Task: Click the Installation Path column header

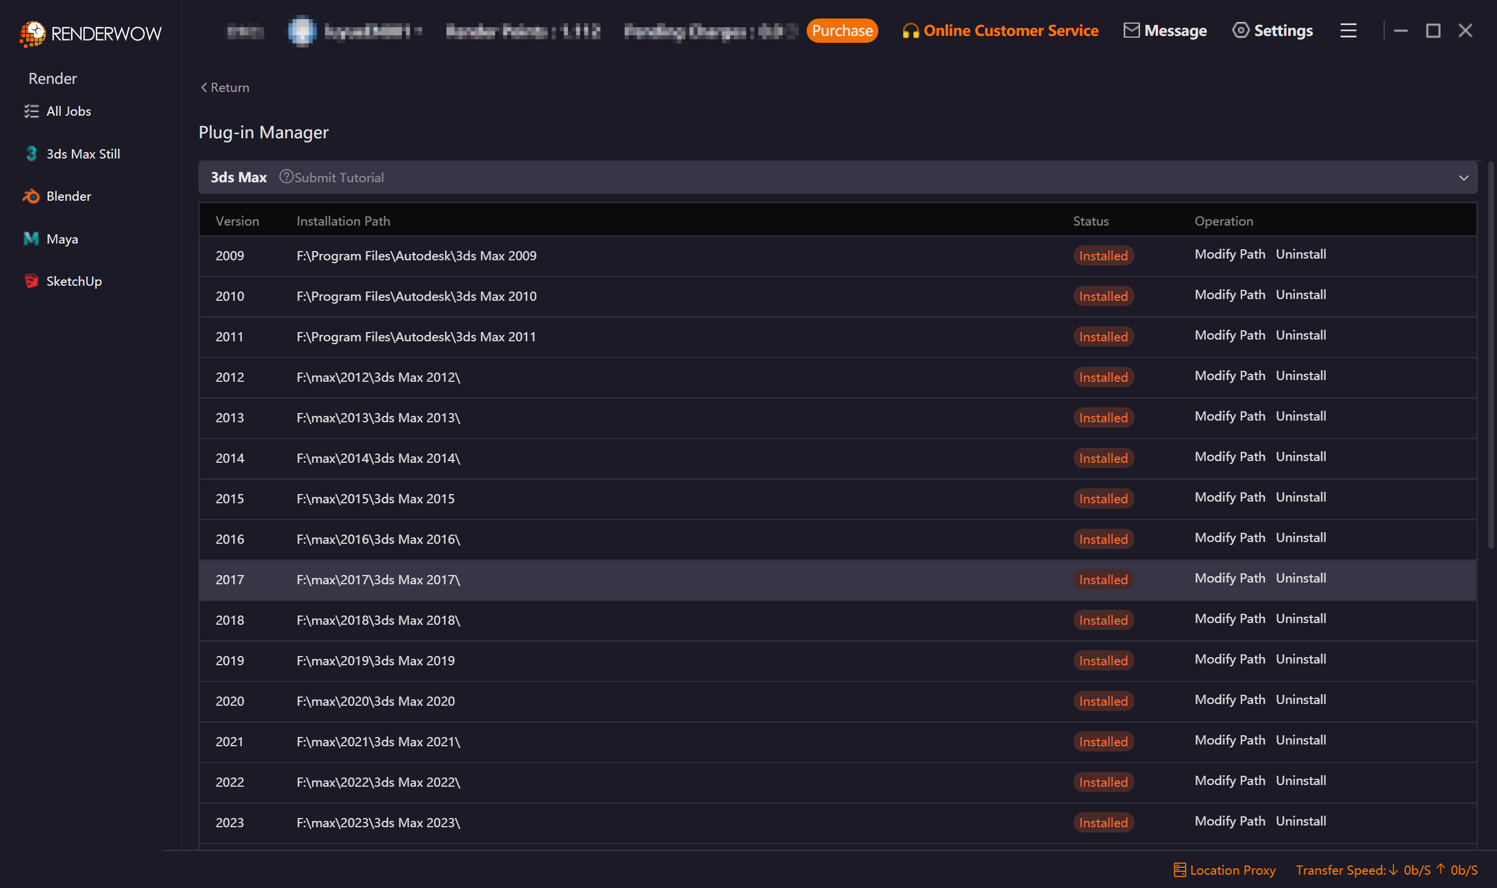Action: point(343,222)
